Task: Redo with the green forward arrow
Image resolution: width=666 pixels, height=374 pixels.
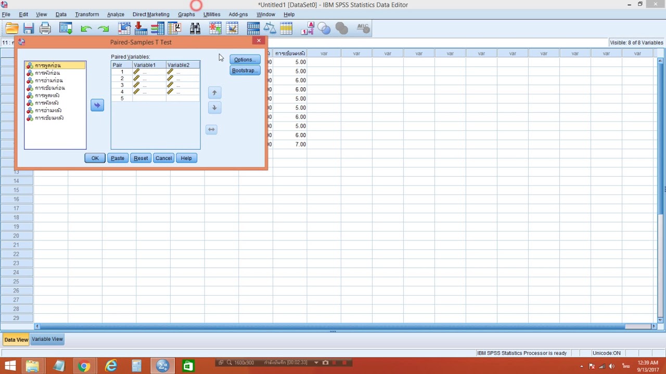Action: tap(104, 29)
